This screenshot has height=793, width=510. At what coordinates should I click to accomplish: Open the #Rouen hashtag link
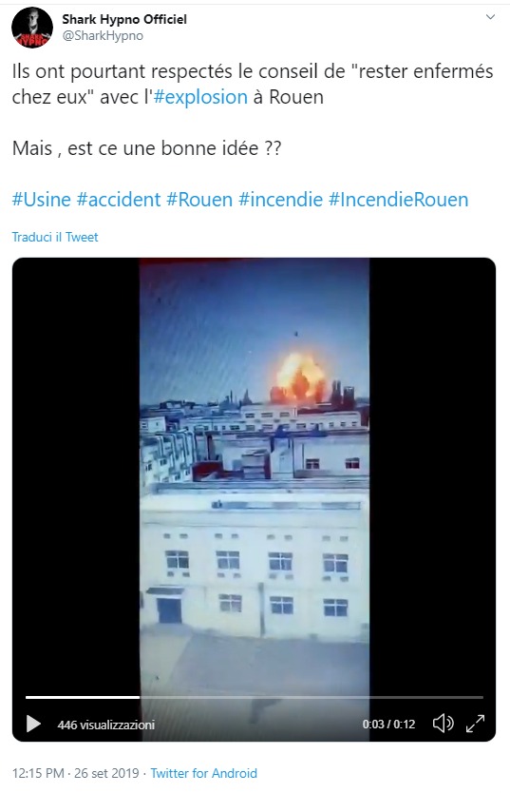[199, 200]
